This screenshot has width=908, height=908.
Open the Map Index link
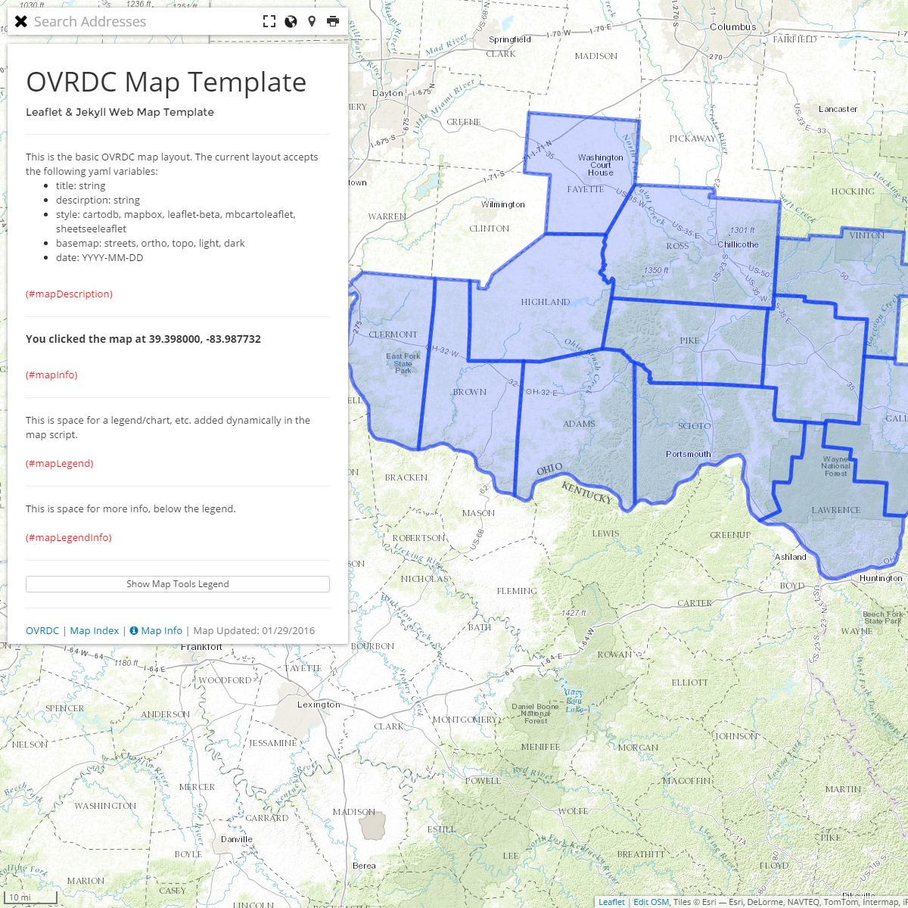(x=95, y=630)
